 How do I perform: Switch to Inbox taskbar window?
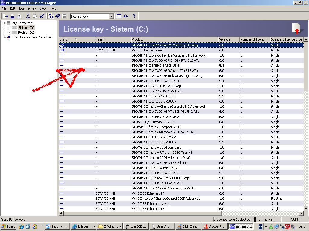(57, 226)
